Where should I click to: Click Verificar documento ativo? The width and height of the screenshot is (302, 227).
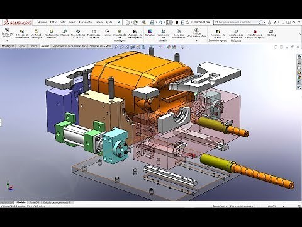[196, 33]
